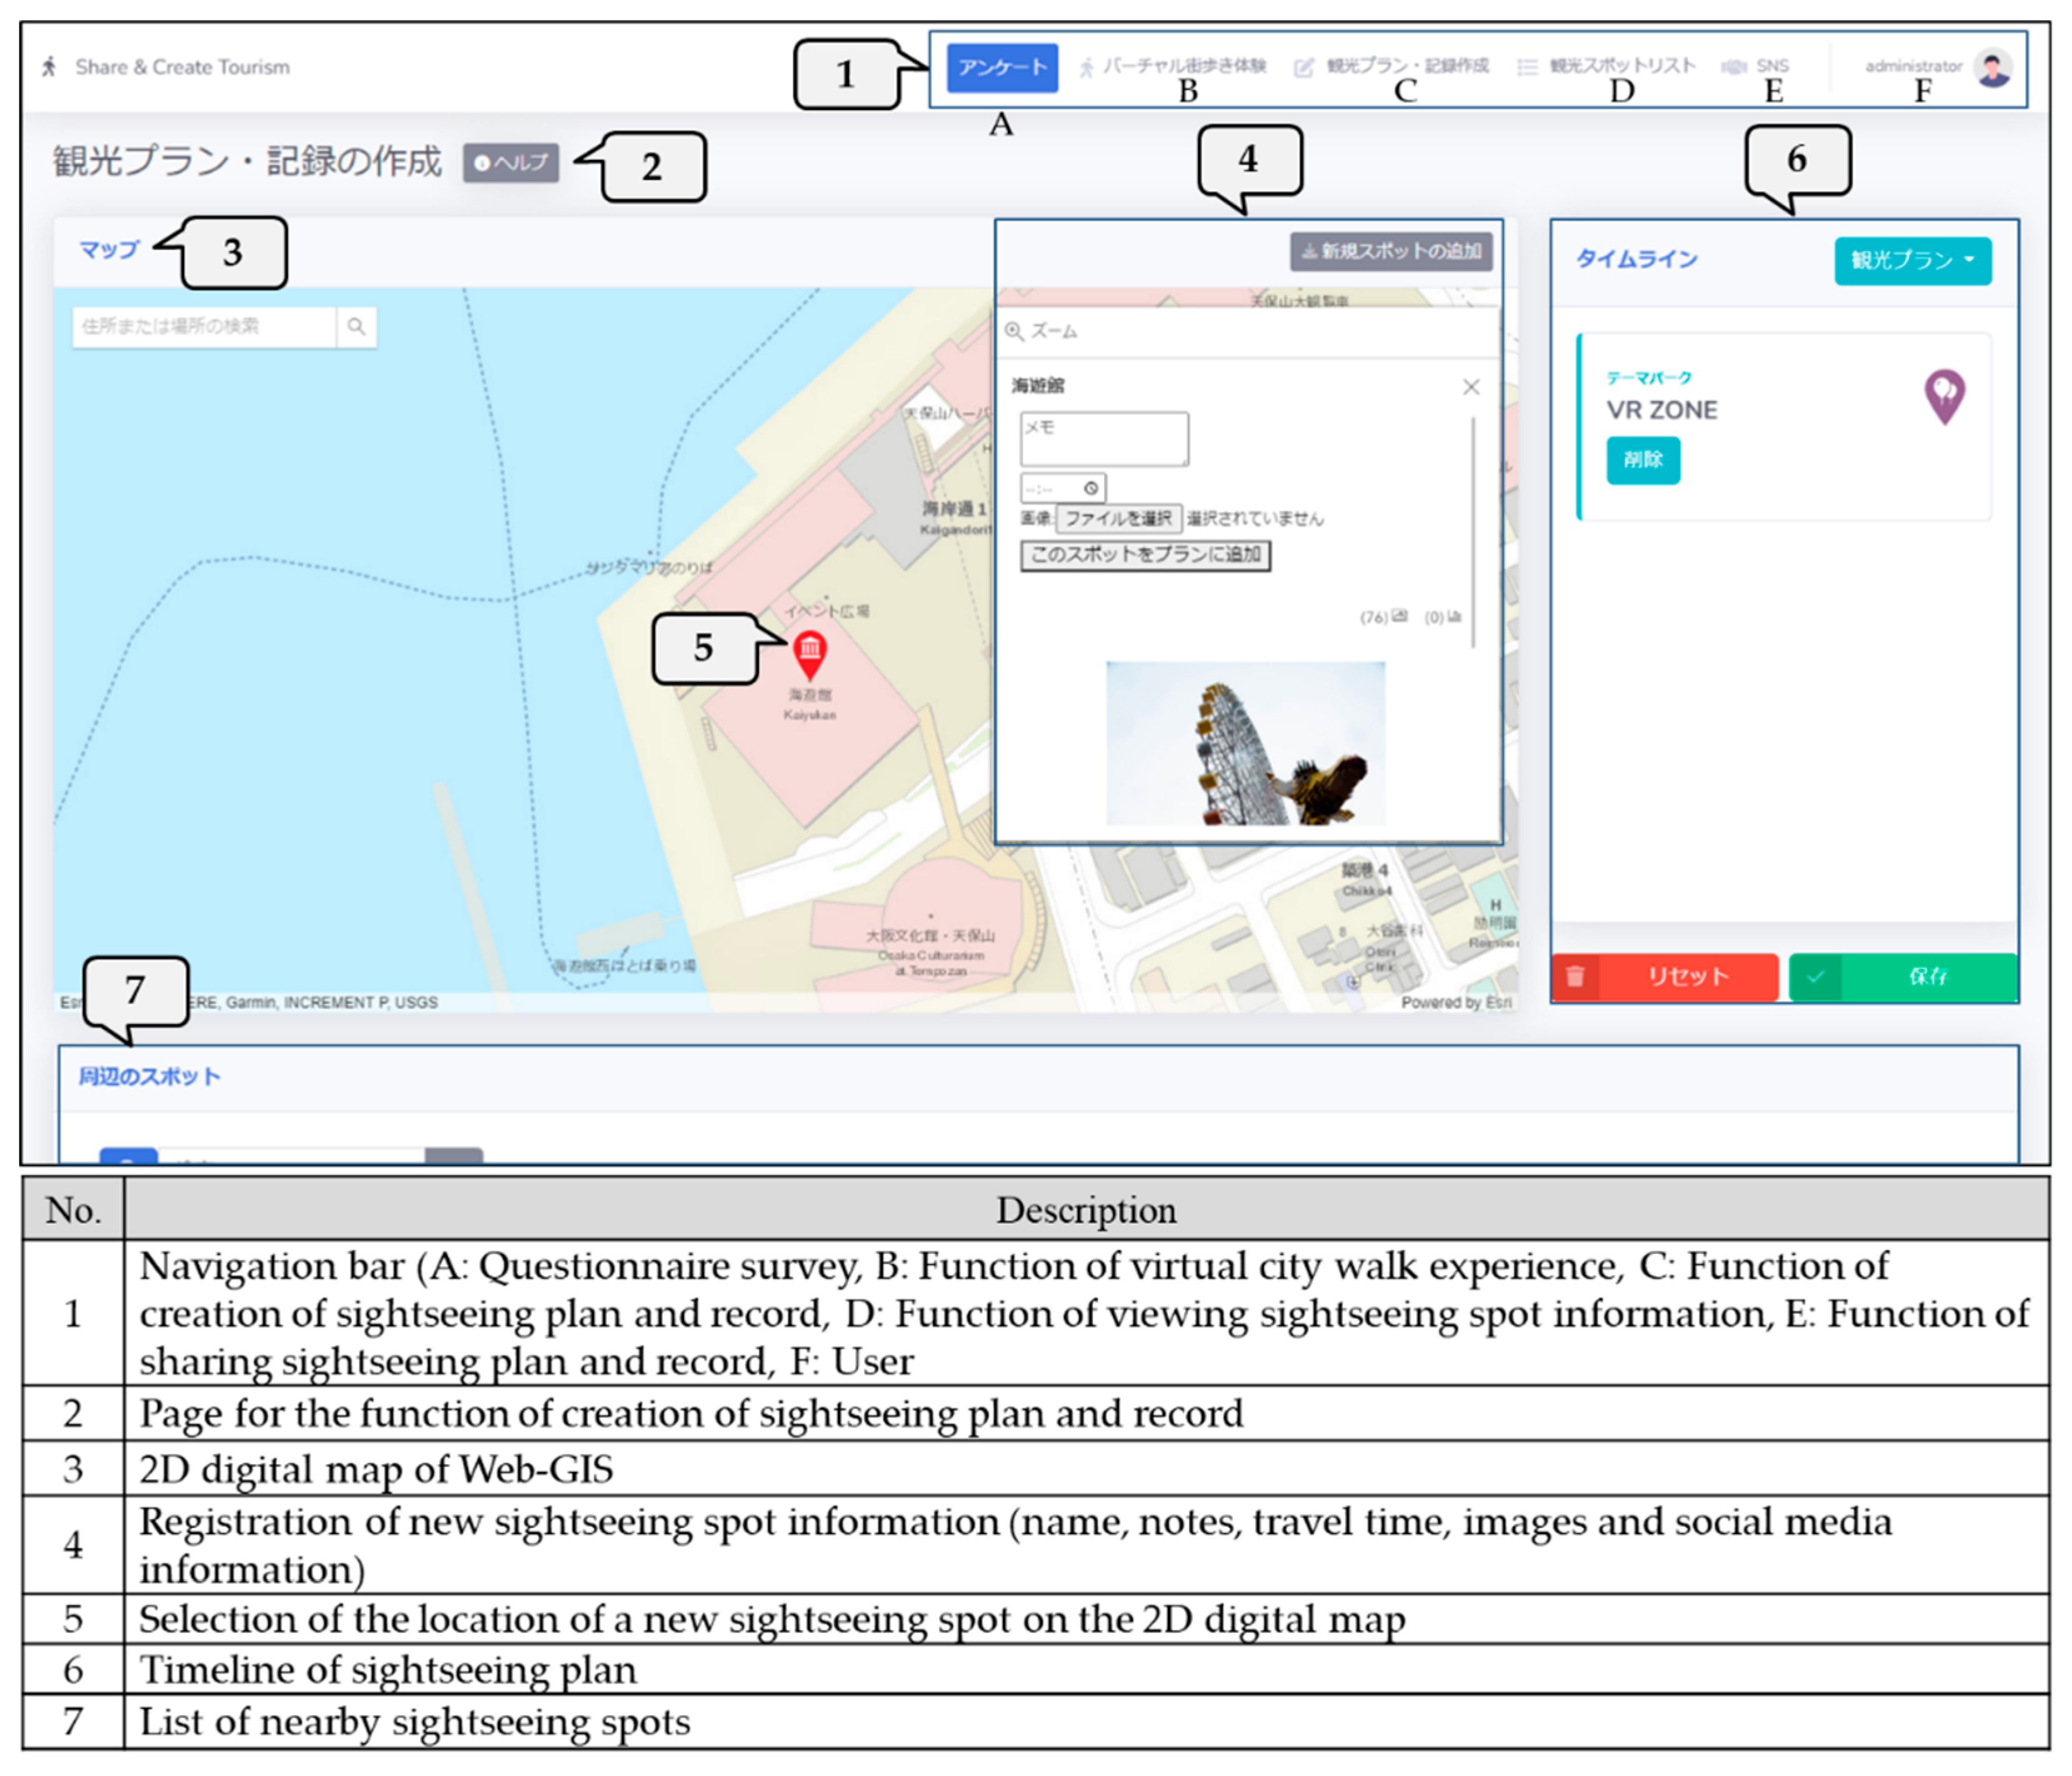Click the checkmark icon on save button
Screen dimensions: 2072x1776
[1815, 976]
